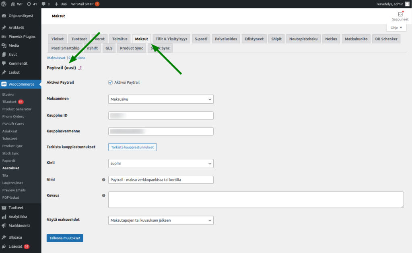Open Tilaukset in the WooCommerce submenu
This screenshot has height=253, width=412.
[x=9, y=102]
